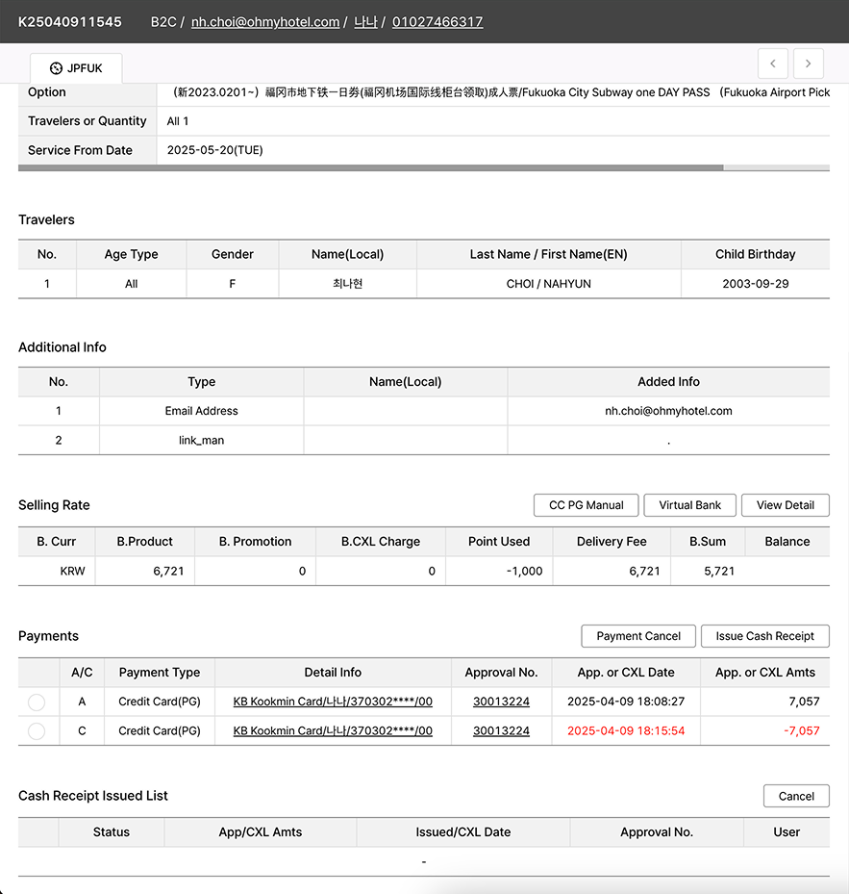Viewport: 849px width, 894px height.
Task: Open View Detail for selling rate
Action: [785, 505]
